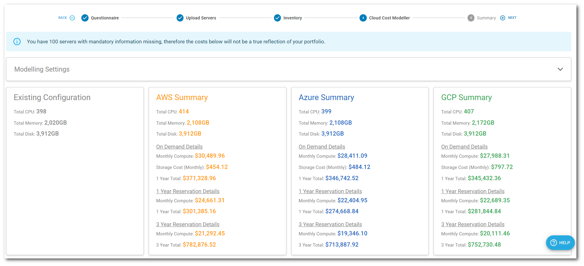Click the Next plus-circle icon
Screen dimensions: 584x266
pos(503,18)
